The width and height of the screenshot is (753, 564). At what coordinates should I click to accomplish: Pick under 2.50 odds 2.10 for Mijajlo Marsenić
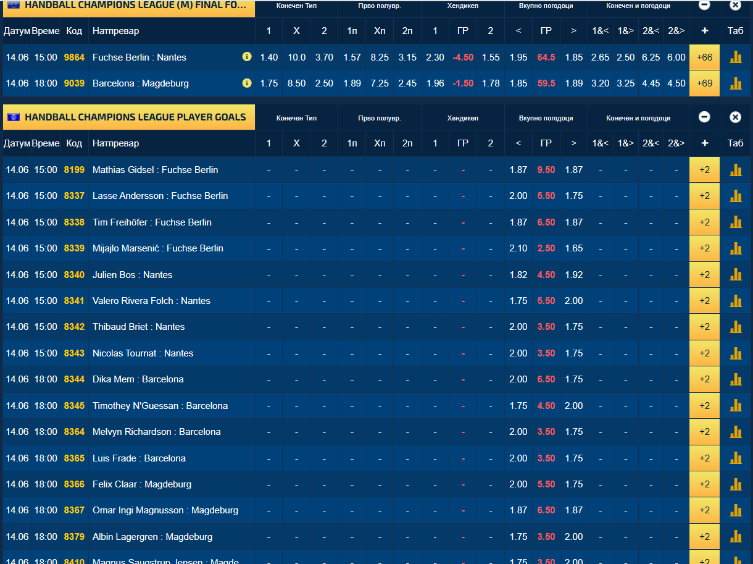point(518,248)
